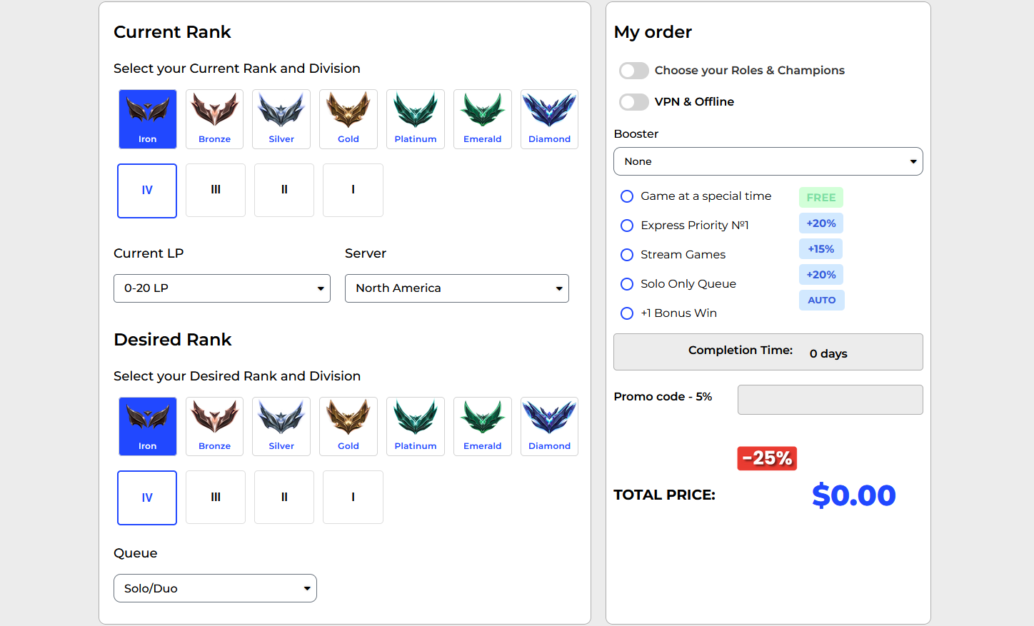Choose Gold as desired rank

(348, 426)
